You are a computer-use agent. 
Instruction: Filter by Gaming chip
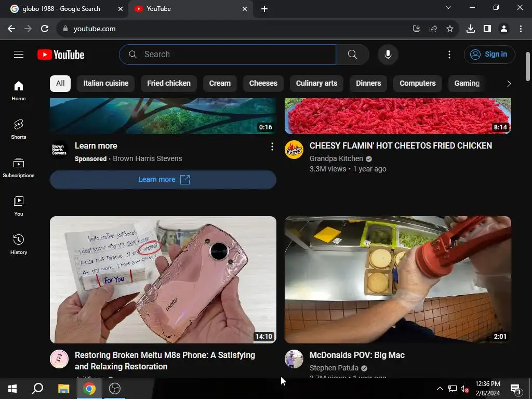pos(467,84)
